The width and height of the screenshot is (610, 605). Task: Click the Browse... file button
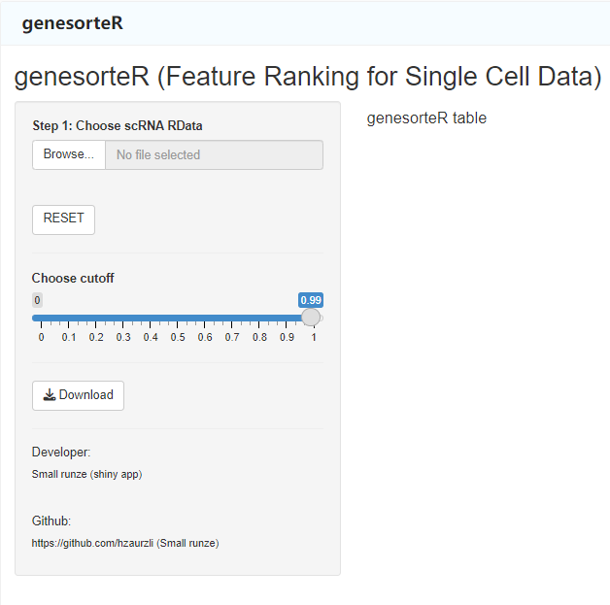69,154
